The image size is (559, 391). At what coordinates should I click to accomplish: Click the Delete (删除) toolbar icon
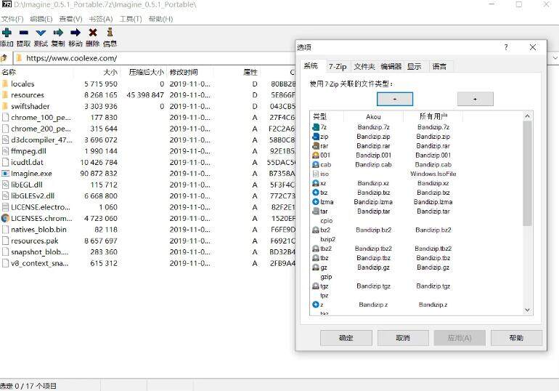(93, 33)
